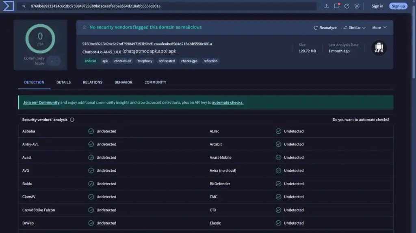Image resolution: width=416 pixels, height=233 pixels.
Task: Click the Arcabit undetected checkmark icon
Action: click(x=278, y=144)
